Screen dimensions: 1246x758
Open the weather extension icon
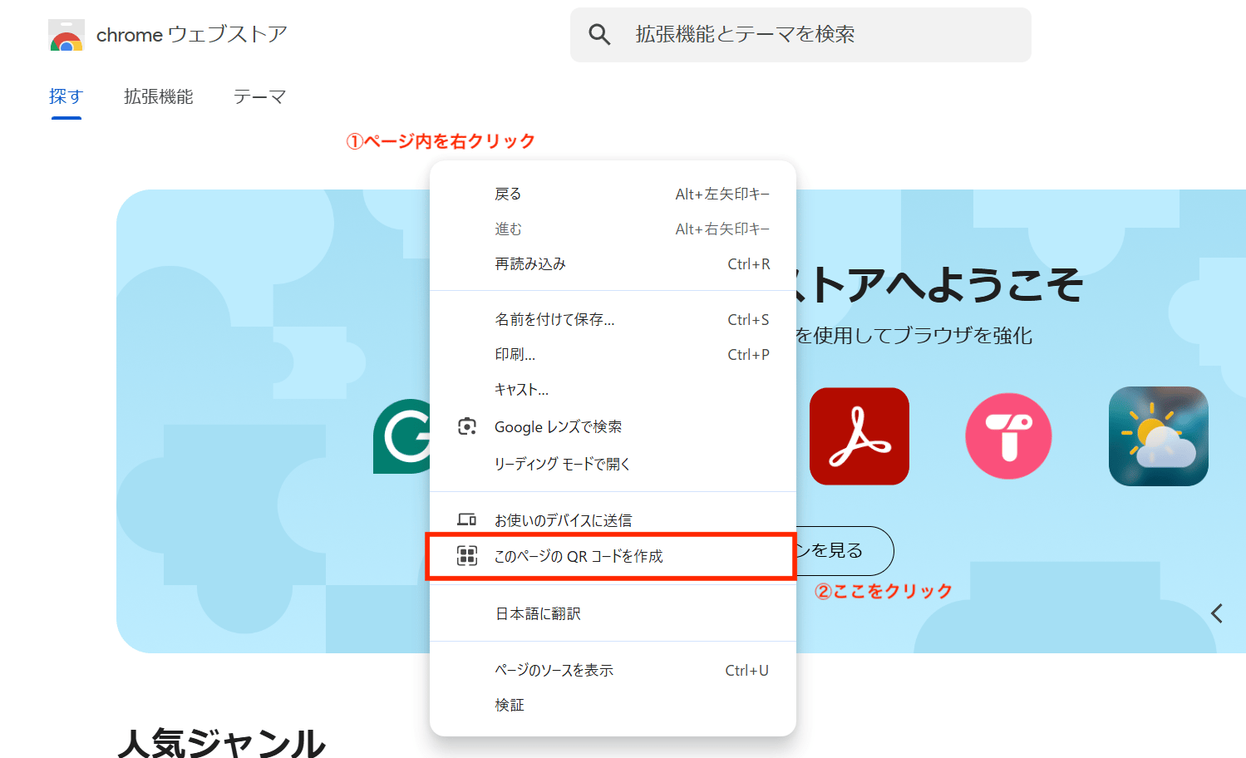(x=1158, y=436)
